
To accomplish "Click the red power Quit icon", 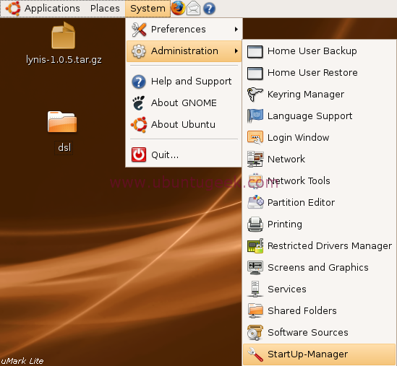I will pos(139,154).
